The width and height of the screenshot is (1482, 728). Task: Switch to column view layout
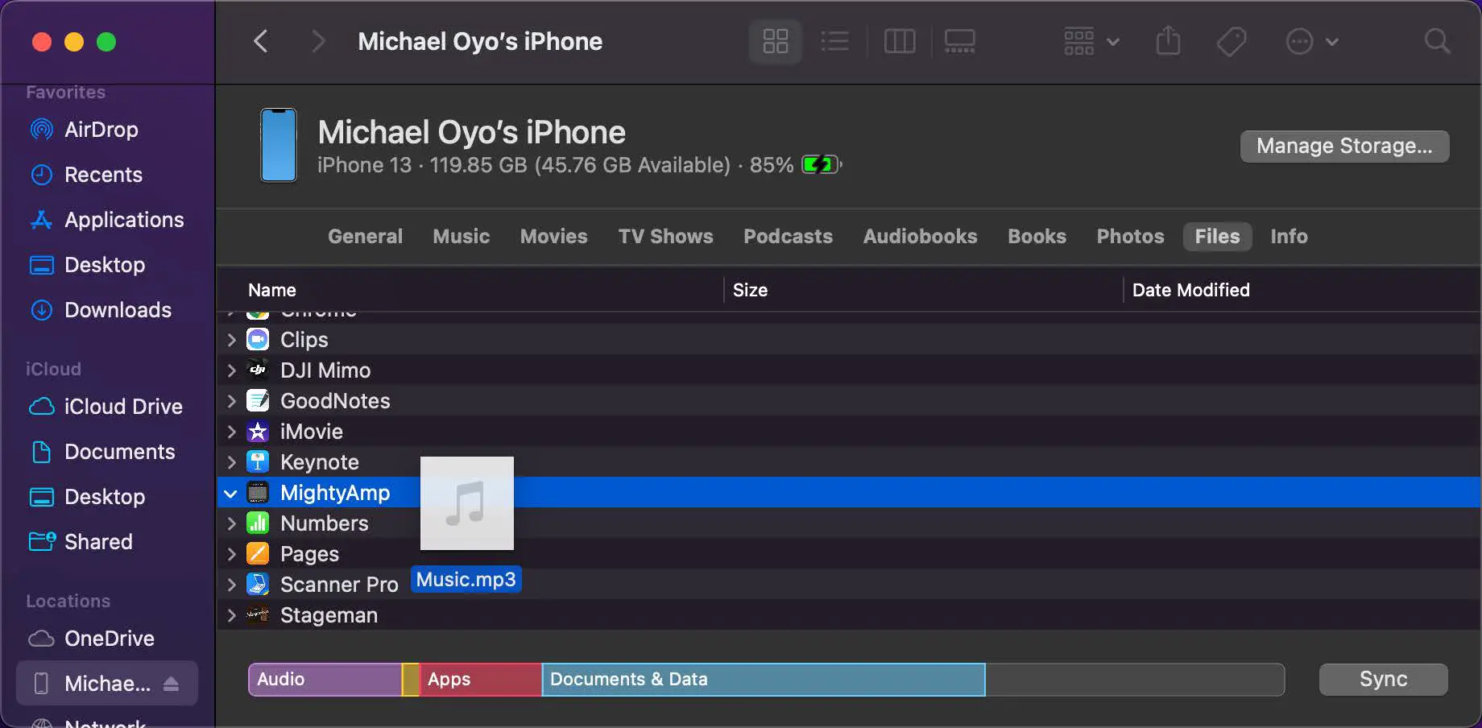click(x=899, y=41)
